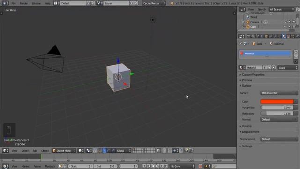The image size is (300, 169).
Task: Delete the Default screen layout
Action: (93, 3)
